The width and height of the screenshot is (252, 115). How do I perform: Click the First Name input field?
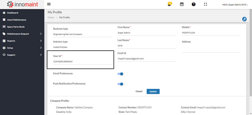tap(146, 33)
